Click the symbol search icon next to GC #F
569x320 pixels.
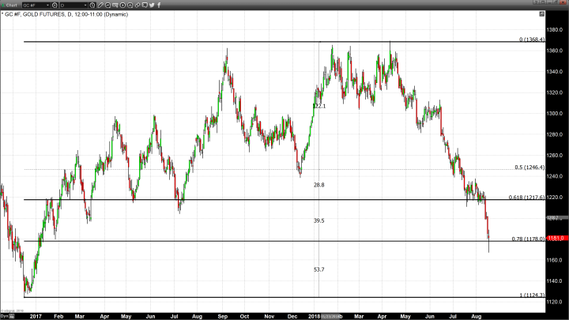55,5
